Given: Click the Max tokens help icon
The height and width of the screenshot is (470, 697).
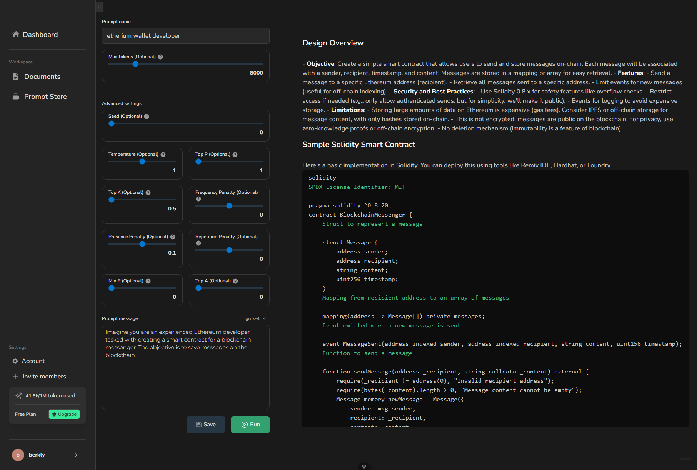Looking at the screenshot, I should (160, 57).
